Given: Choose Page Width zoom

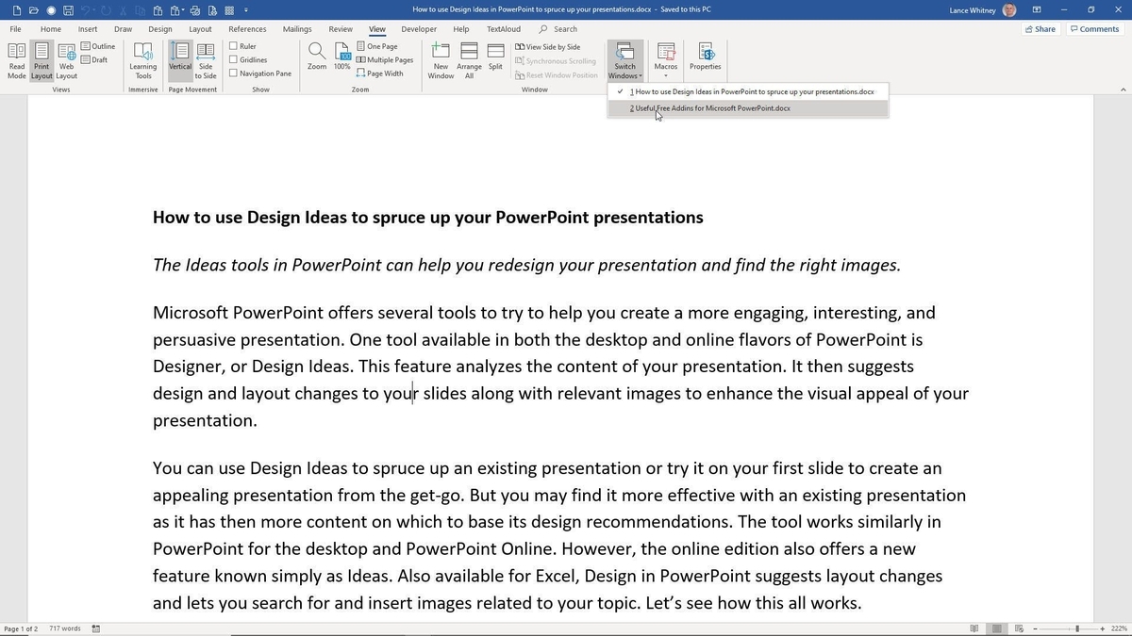Looking at the screenshot, I should pyautogui.click(x=380, y=73).
